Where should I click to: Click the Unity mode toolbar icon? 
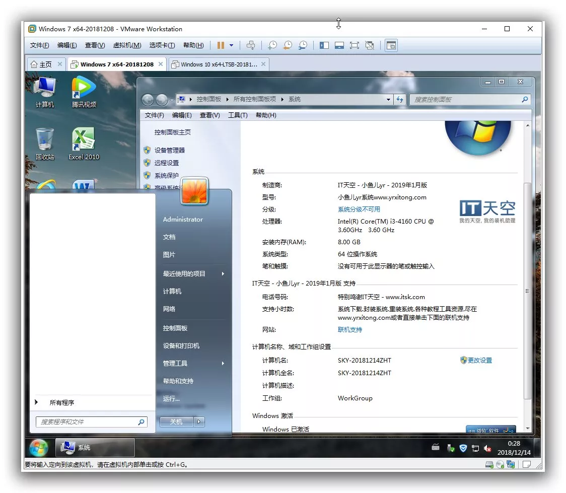coord(370,45)
